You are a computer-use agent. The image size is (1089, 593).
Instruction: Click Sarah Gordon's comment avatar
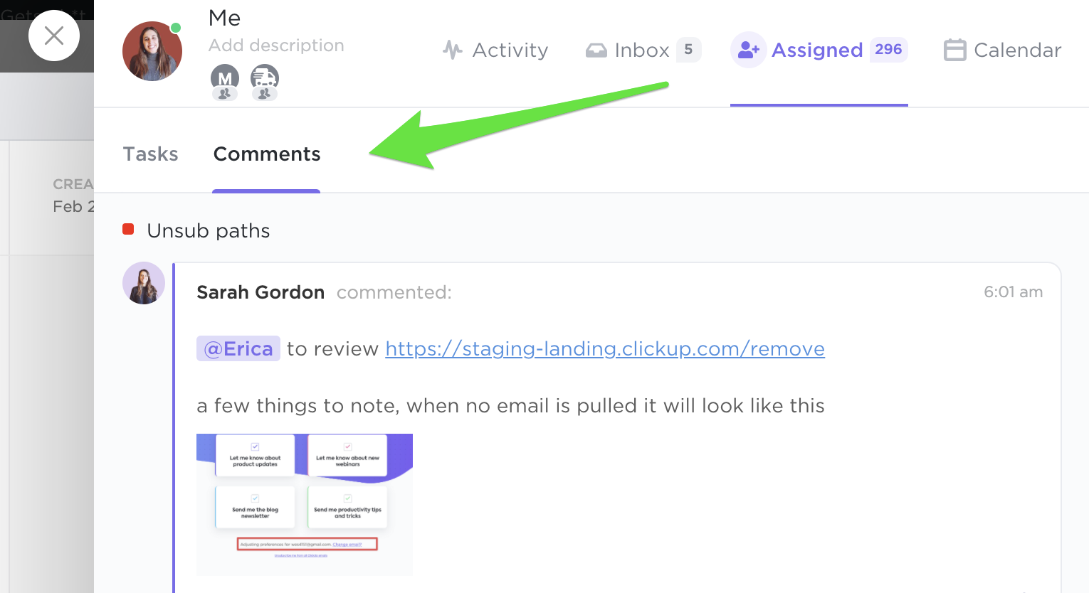pyautogui.click(x=144, y=283)
